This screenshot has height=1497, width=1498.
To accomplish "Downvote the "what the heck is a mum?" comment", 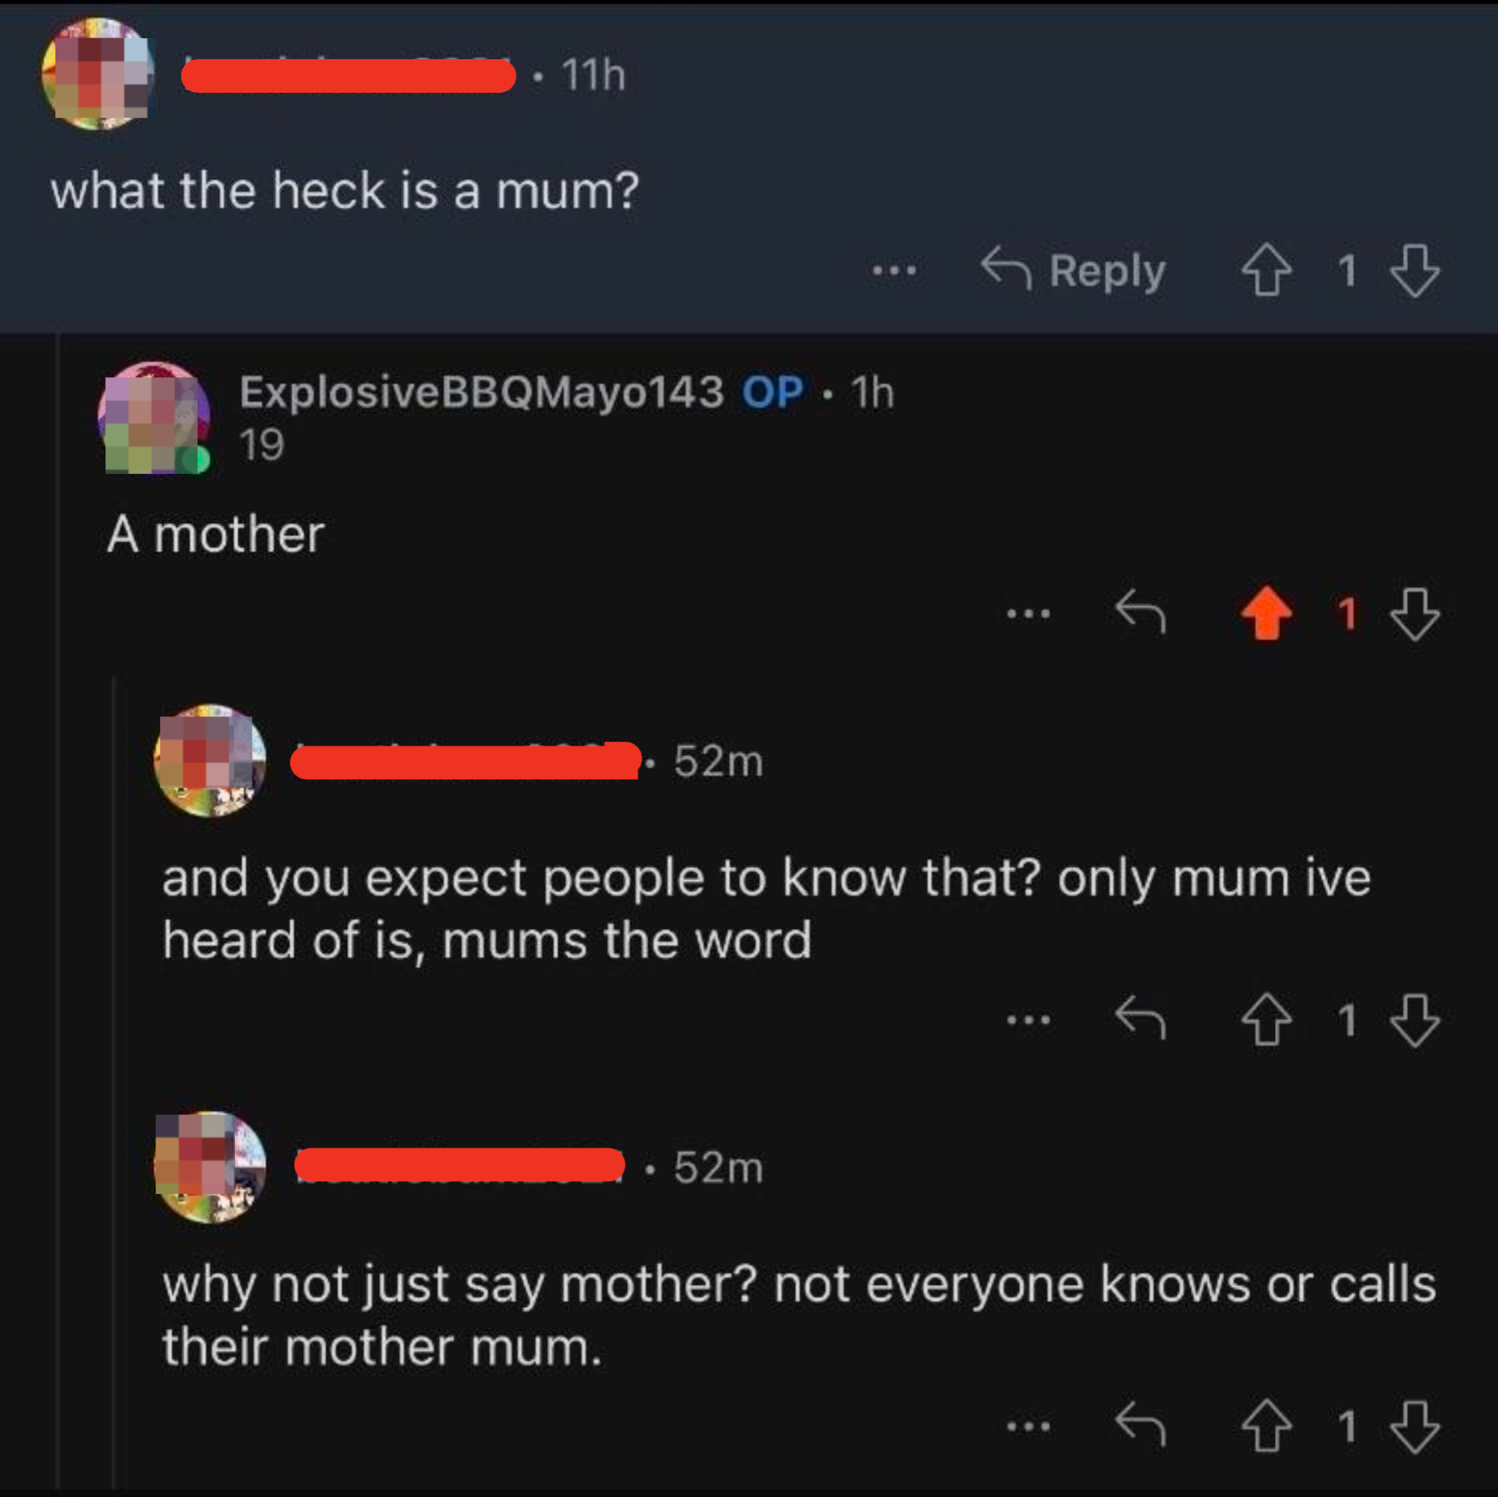I will (x=1414, y=271).
